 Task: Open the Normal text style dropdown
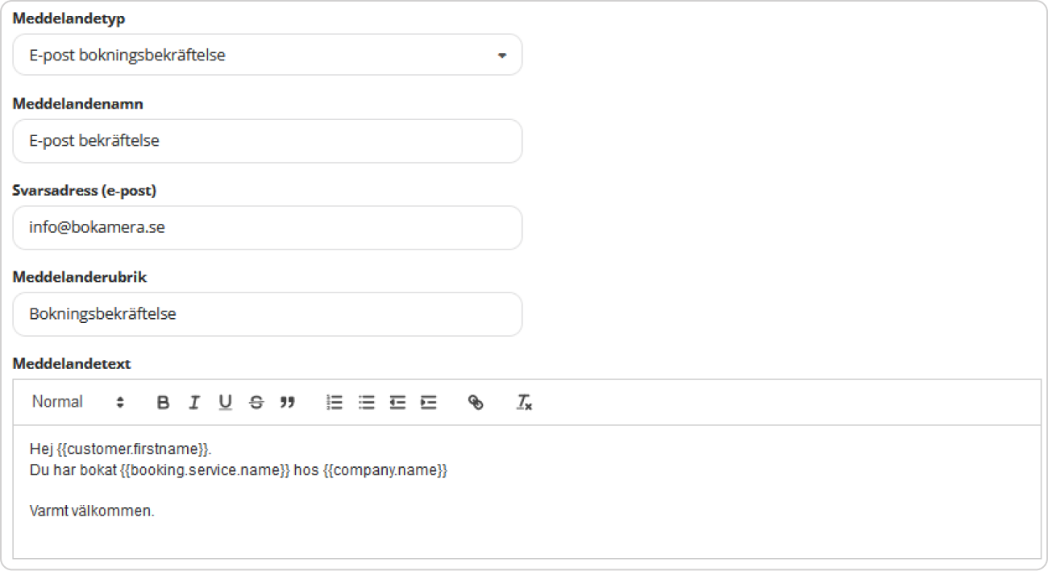click(x=78, y=402)
